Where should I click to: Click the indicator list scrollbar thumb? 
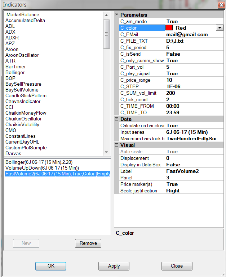106,34
